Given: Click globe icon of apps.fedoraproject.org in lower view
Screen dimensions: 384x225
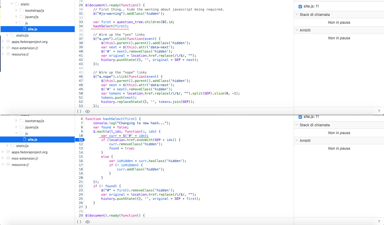Looking at the screenshot, I should pyautogui.click(x=8, y=152).
